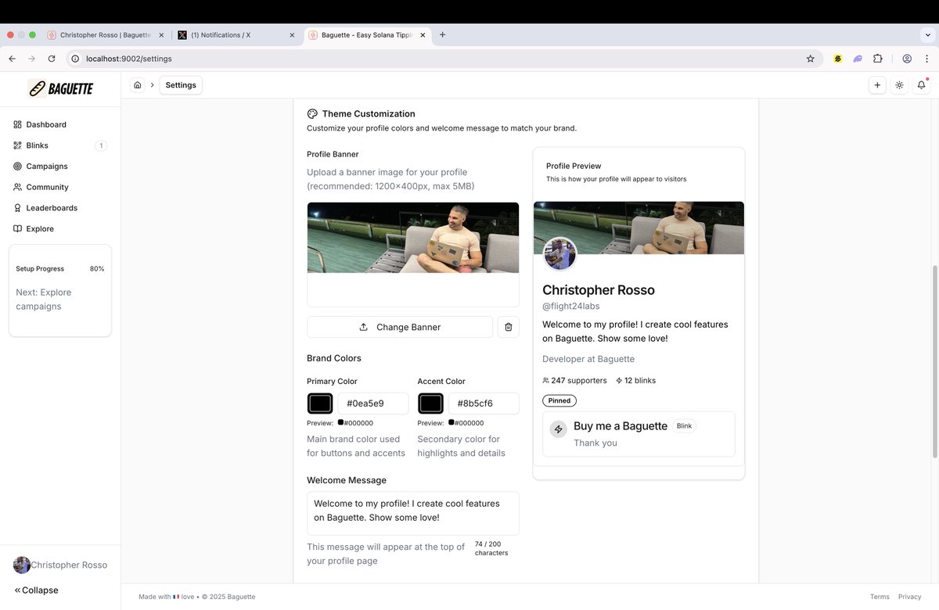Viewport: 939px width, 610px height.
Task: Open Privacy link in footer
Action: coord(910,597)
